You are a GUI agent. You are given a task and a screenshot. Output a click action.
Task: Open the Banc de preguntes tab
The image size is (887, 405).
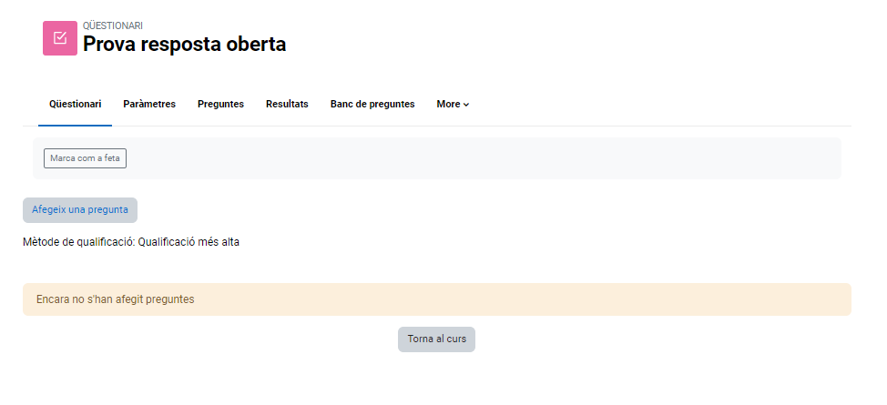pos(372,104)
